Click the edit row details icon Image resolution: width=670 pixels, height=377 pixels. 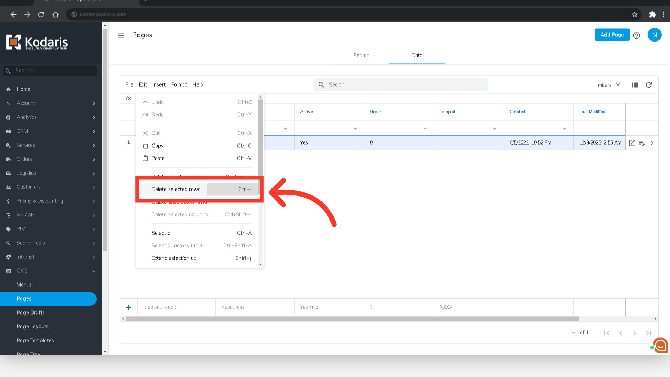(642, 143)
